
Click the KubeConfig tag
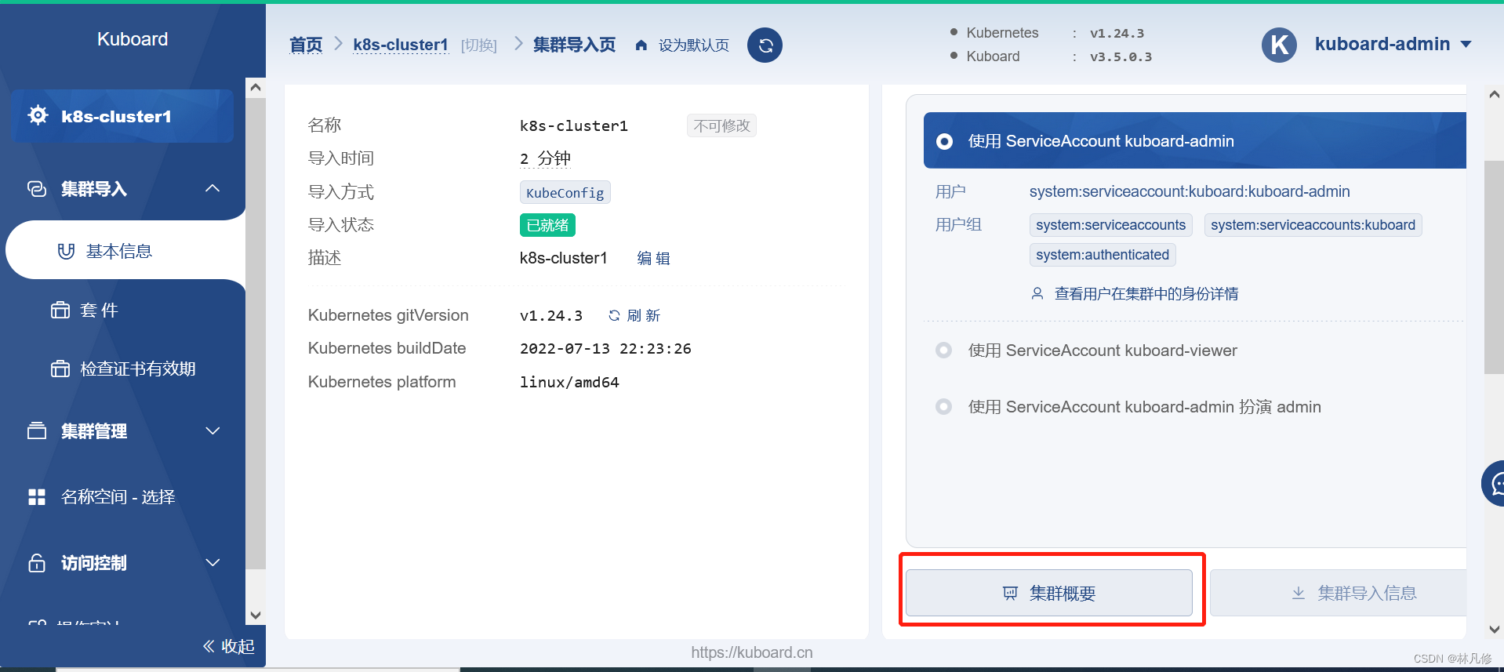pos(565,192)
